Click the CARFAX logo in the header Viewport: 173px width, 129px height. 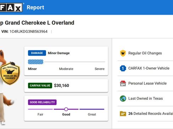11,7
